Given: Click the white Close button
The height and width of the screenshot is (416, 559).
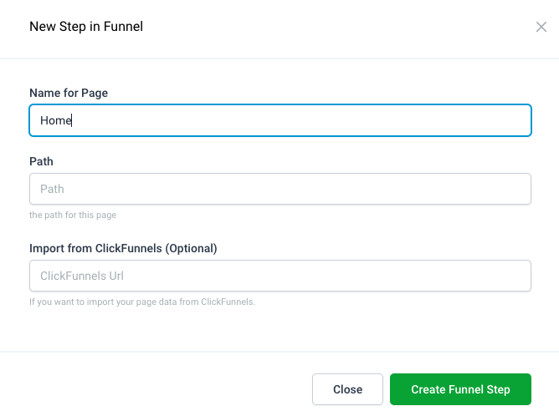Looking at the screenshot, I should pyautogui.click(x=347, y=389).
